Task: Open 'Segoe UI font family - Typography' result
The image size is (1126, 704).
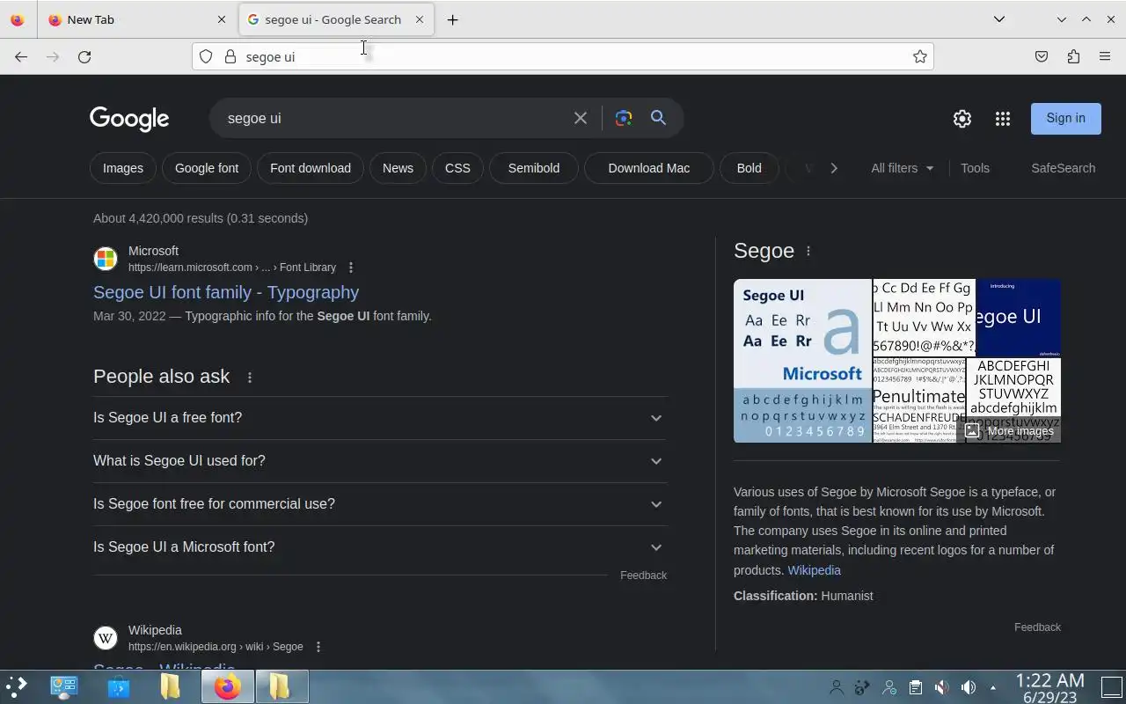Action: point(226,292)
